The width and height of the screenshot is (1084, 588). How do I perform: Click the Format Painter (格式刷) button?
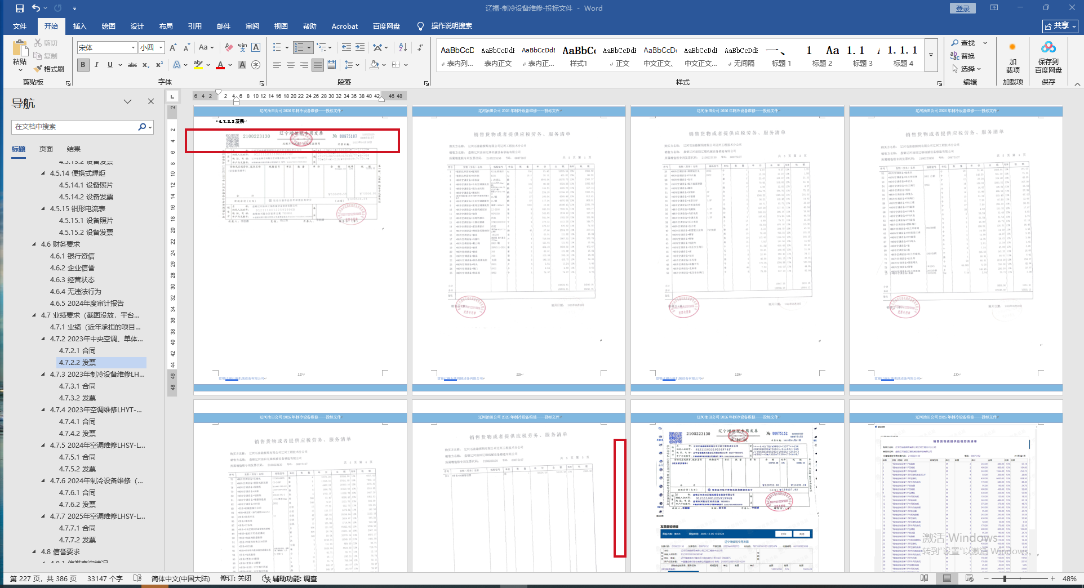click(x=49, y=69)
